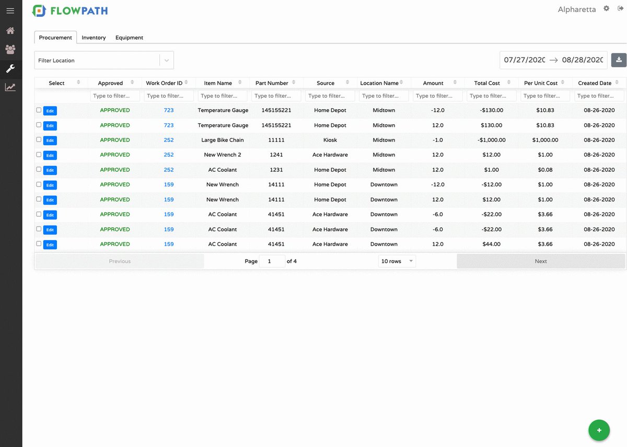Focus the Part Number filter box

tap(276, 96)
